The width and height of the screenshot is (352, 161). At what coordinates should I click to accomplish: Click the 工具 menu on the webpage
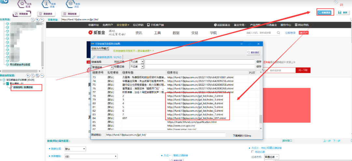tap(157, 33)
